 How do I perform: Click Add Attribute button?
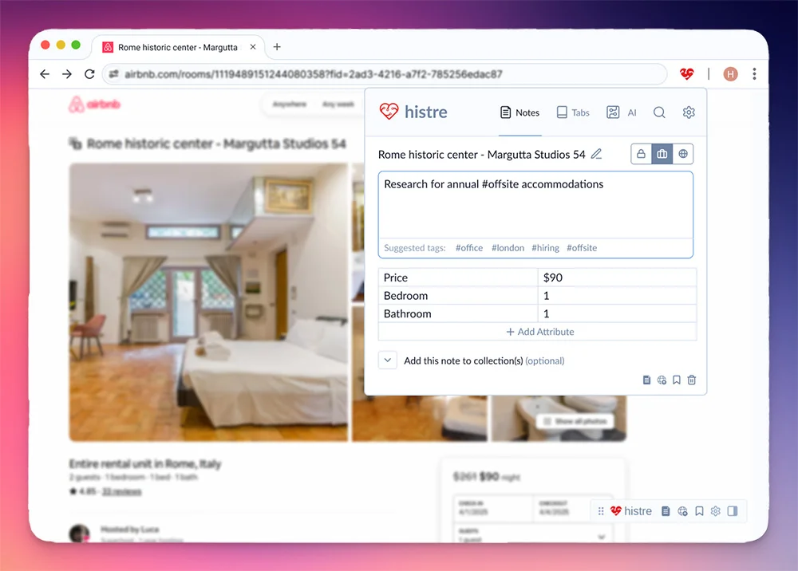coord(540,332)
